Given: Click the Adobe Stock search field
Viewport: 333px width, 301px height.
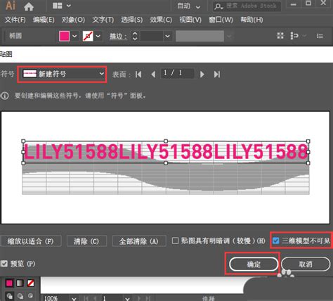Looking at the screenshot, I should (247, 6).
